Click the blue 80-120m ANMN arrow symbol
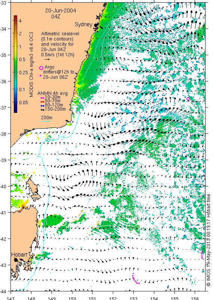The width and height of the screenshot is (213, 300). click(x=43, y=106)
